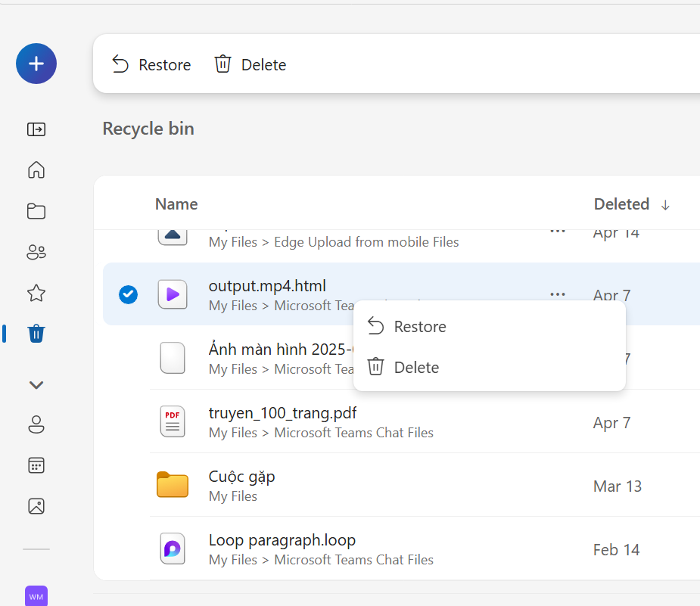Open My files folder icon in sidebar
Screen dimensions: 700x606
pos(36,211)
